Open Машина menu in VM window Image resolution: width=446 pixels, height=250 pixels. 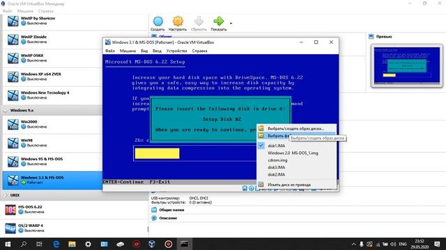pos(128,51)
